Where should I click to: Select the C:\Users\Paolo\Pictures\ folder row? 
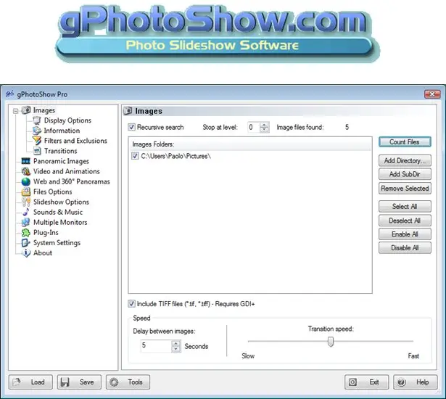[250, 156]
